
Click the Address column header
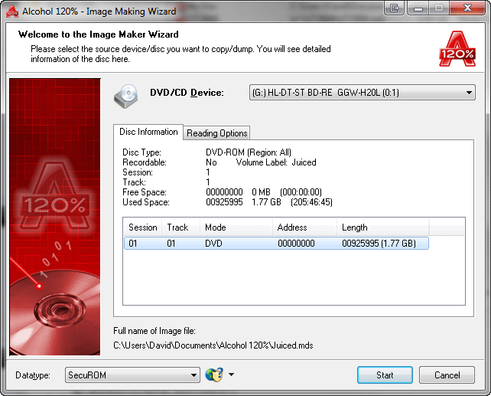[304, 227]
